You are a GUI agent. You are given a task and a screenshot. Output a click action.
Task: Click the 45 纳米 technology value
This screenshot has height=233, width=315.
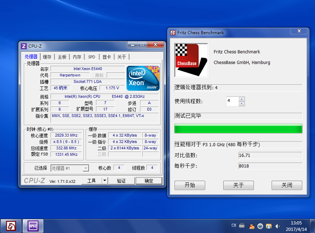pyautogui.click(x=60, y=88)
